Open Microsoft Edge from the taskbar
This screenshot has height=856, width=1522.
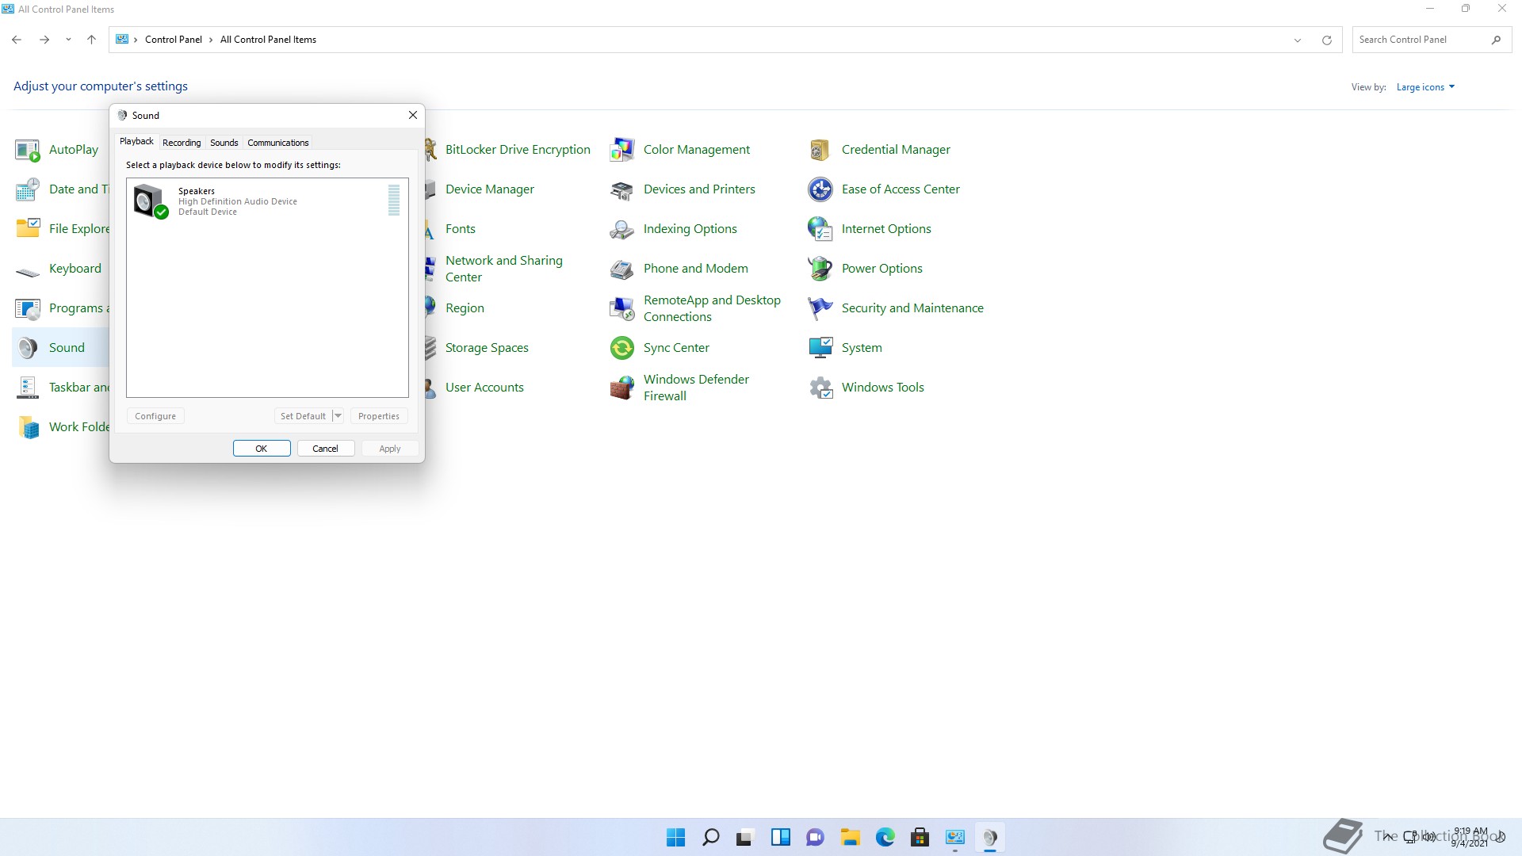(x=885, y=837)
